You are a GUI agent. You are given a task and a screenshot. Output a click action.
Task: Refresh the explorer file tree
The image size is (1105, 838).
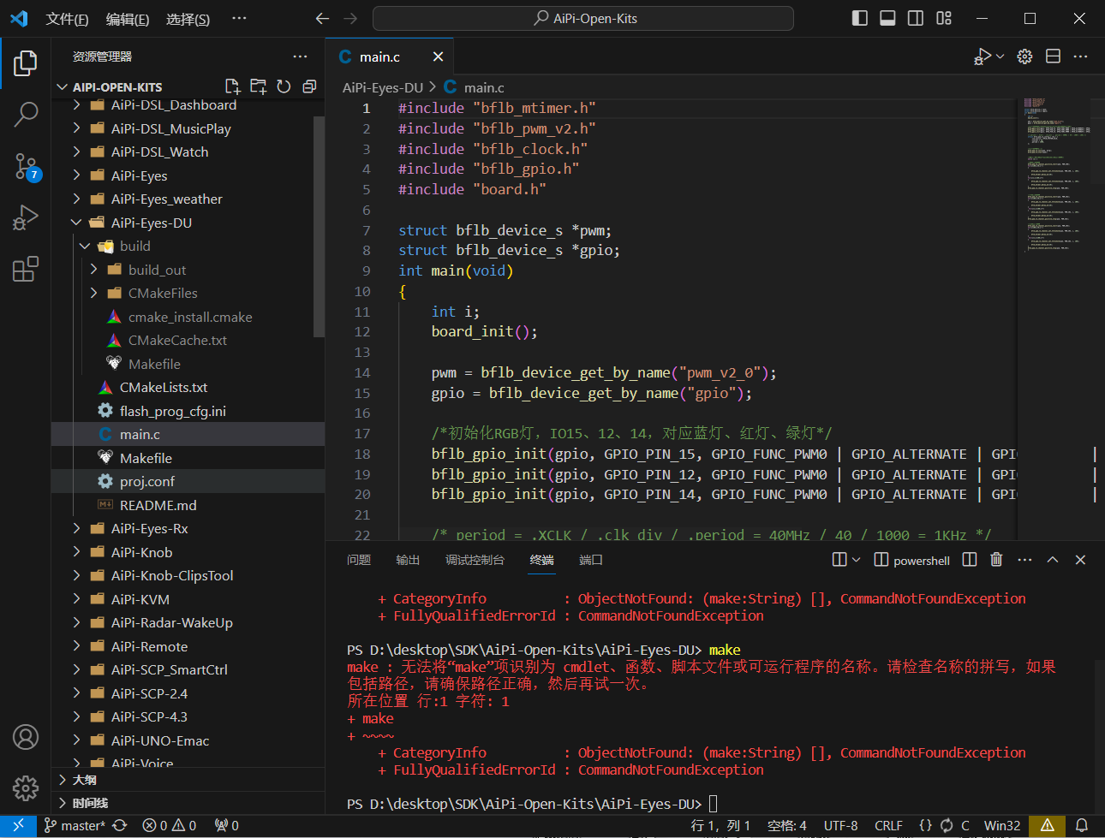coord(284,86)
